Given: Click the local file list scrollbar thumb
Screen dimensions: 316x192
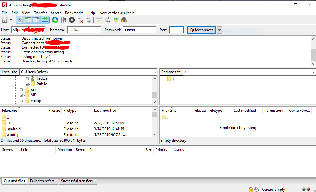Looking at the screenshot, I should click(x=155, y=115).
